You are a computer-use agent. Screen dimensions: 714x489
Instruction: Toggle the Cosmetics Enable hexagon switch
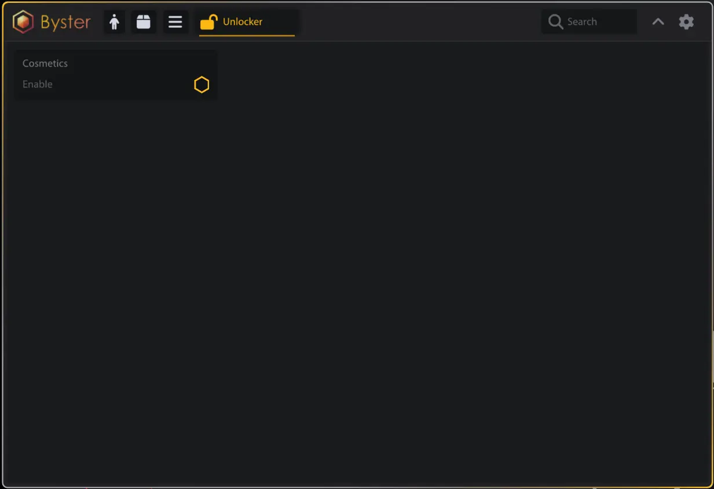tap(202, 85)
